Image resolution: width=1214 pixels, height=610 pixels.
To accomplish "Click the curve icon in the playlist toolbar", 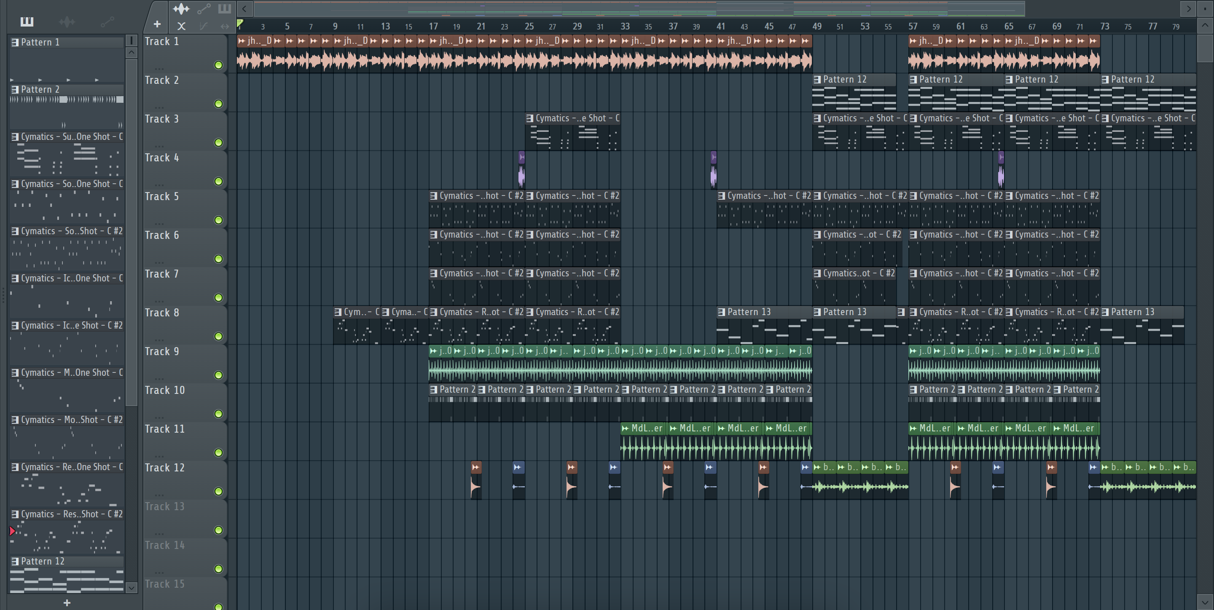I will point(203,27).
